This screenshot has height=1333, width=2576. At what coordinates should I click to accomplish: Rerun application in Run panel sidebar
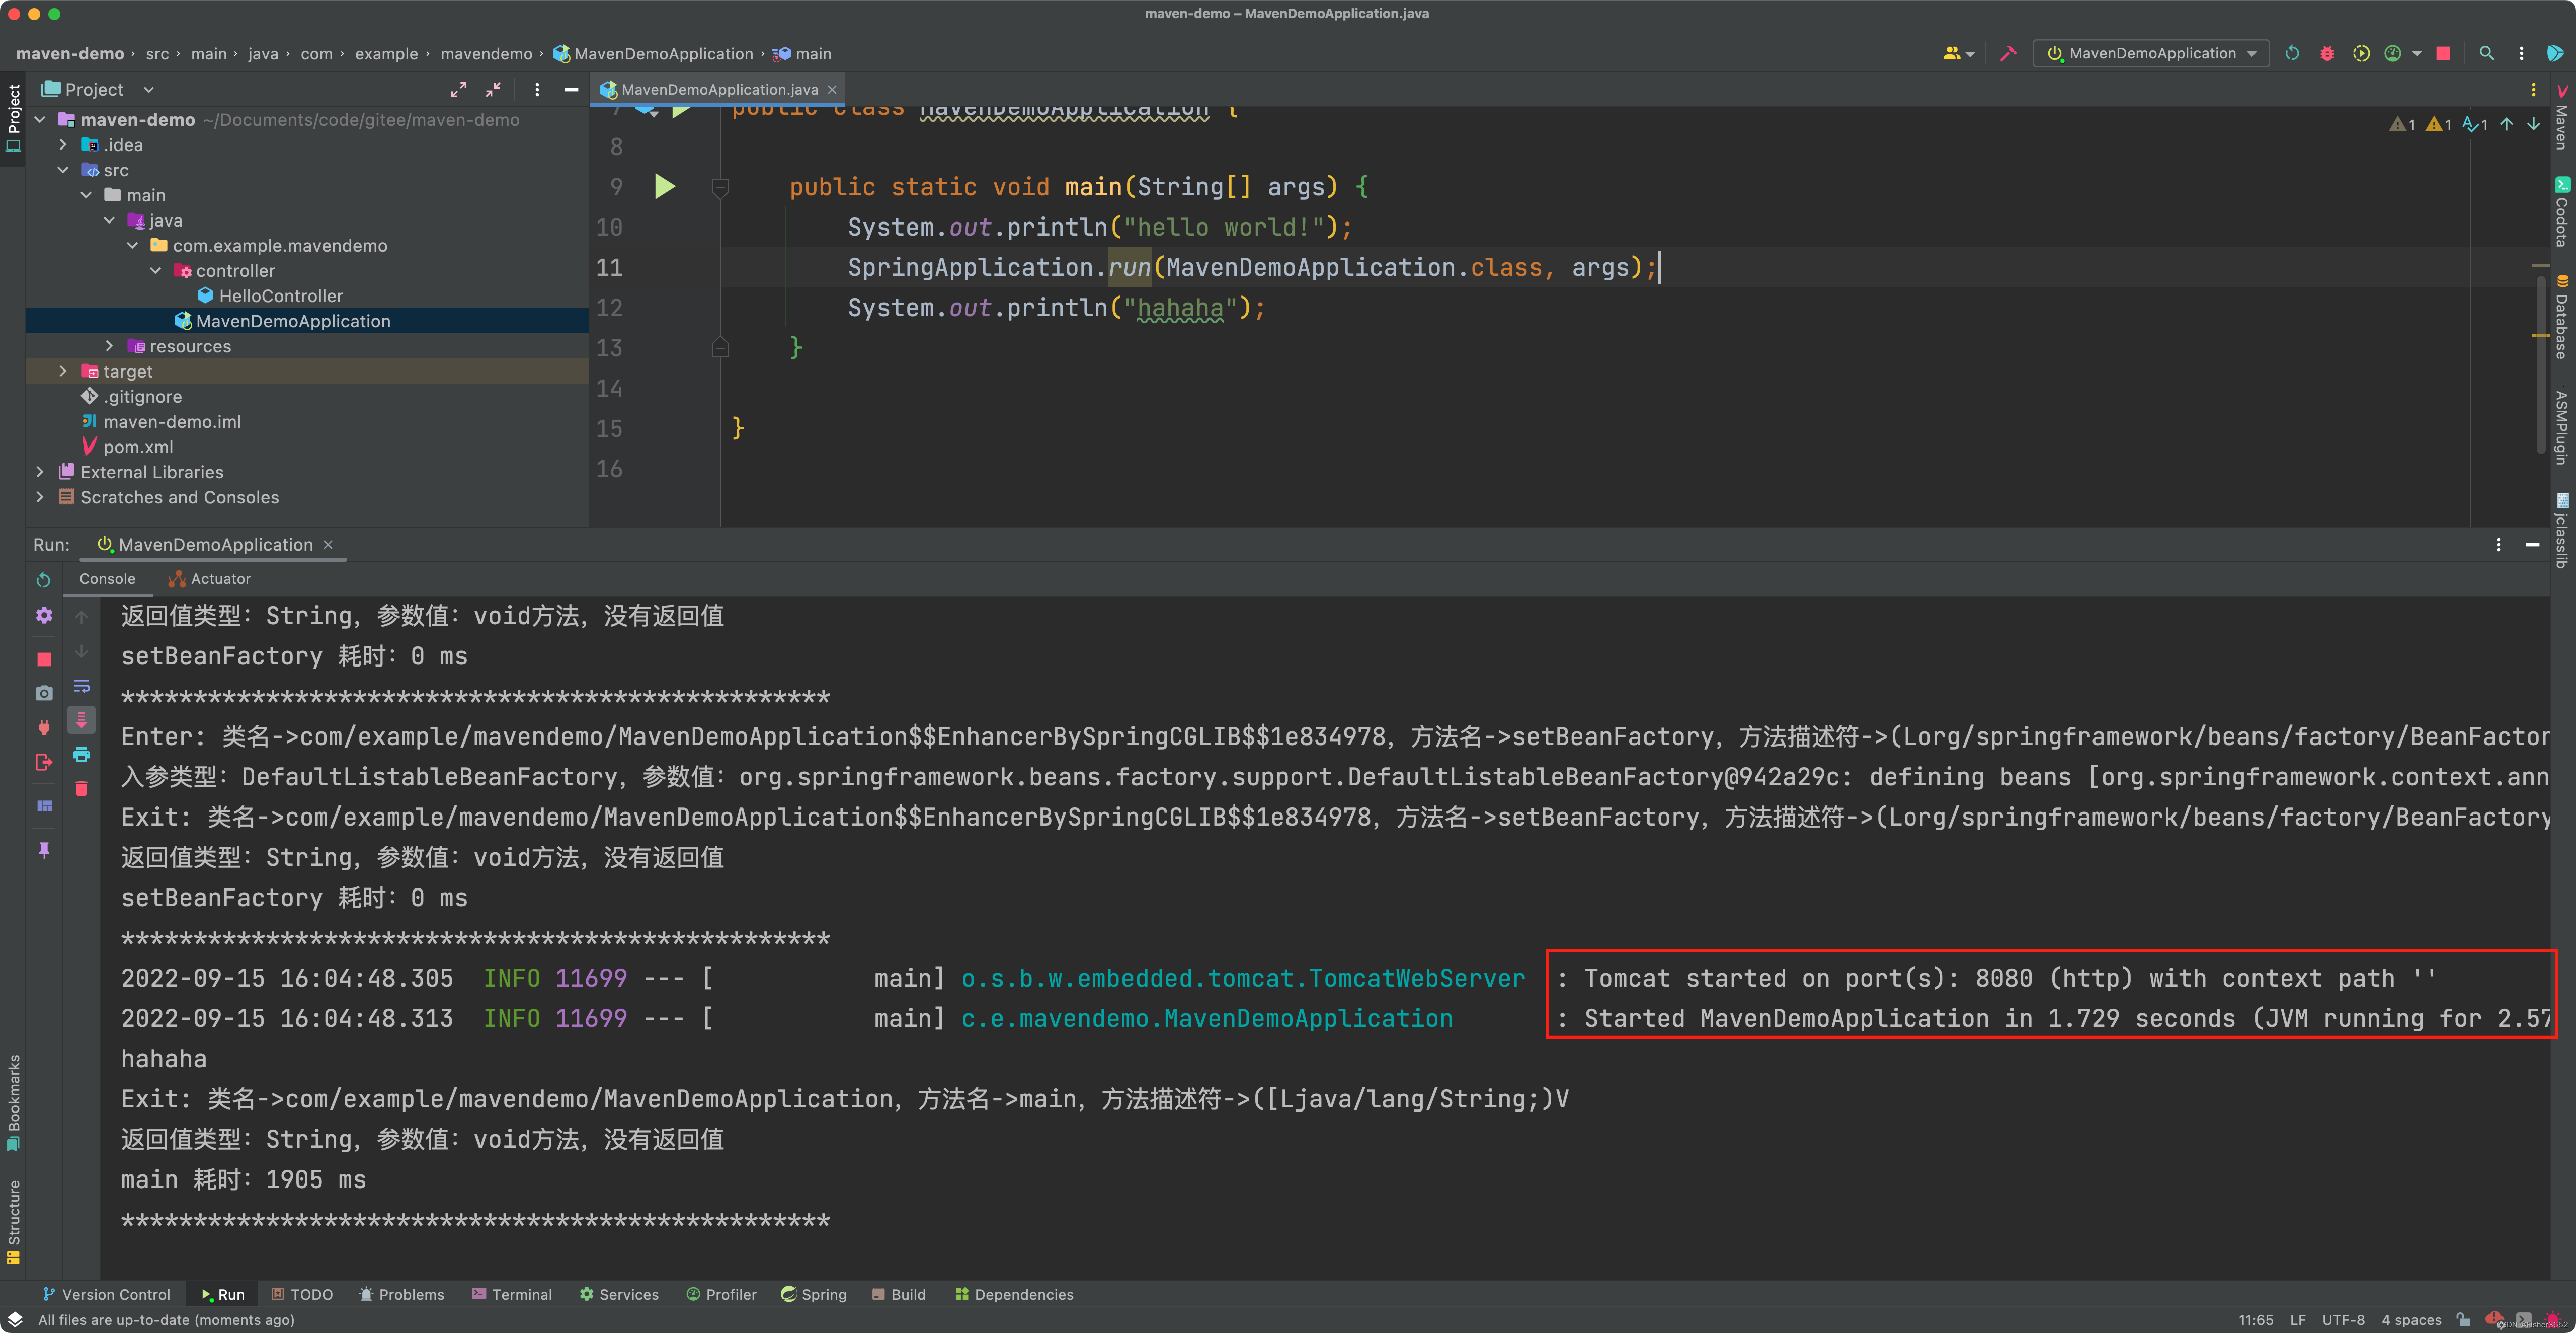point(44,580)
